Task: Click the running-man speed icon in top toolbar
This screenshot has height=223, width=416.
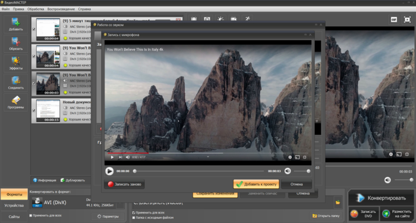Action: coord(247,19)
